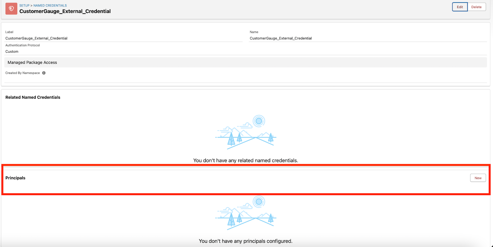Click the Managed Package Access section header
Viewport: 493px width, 247px height.
click(x=246, y=62)
